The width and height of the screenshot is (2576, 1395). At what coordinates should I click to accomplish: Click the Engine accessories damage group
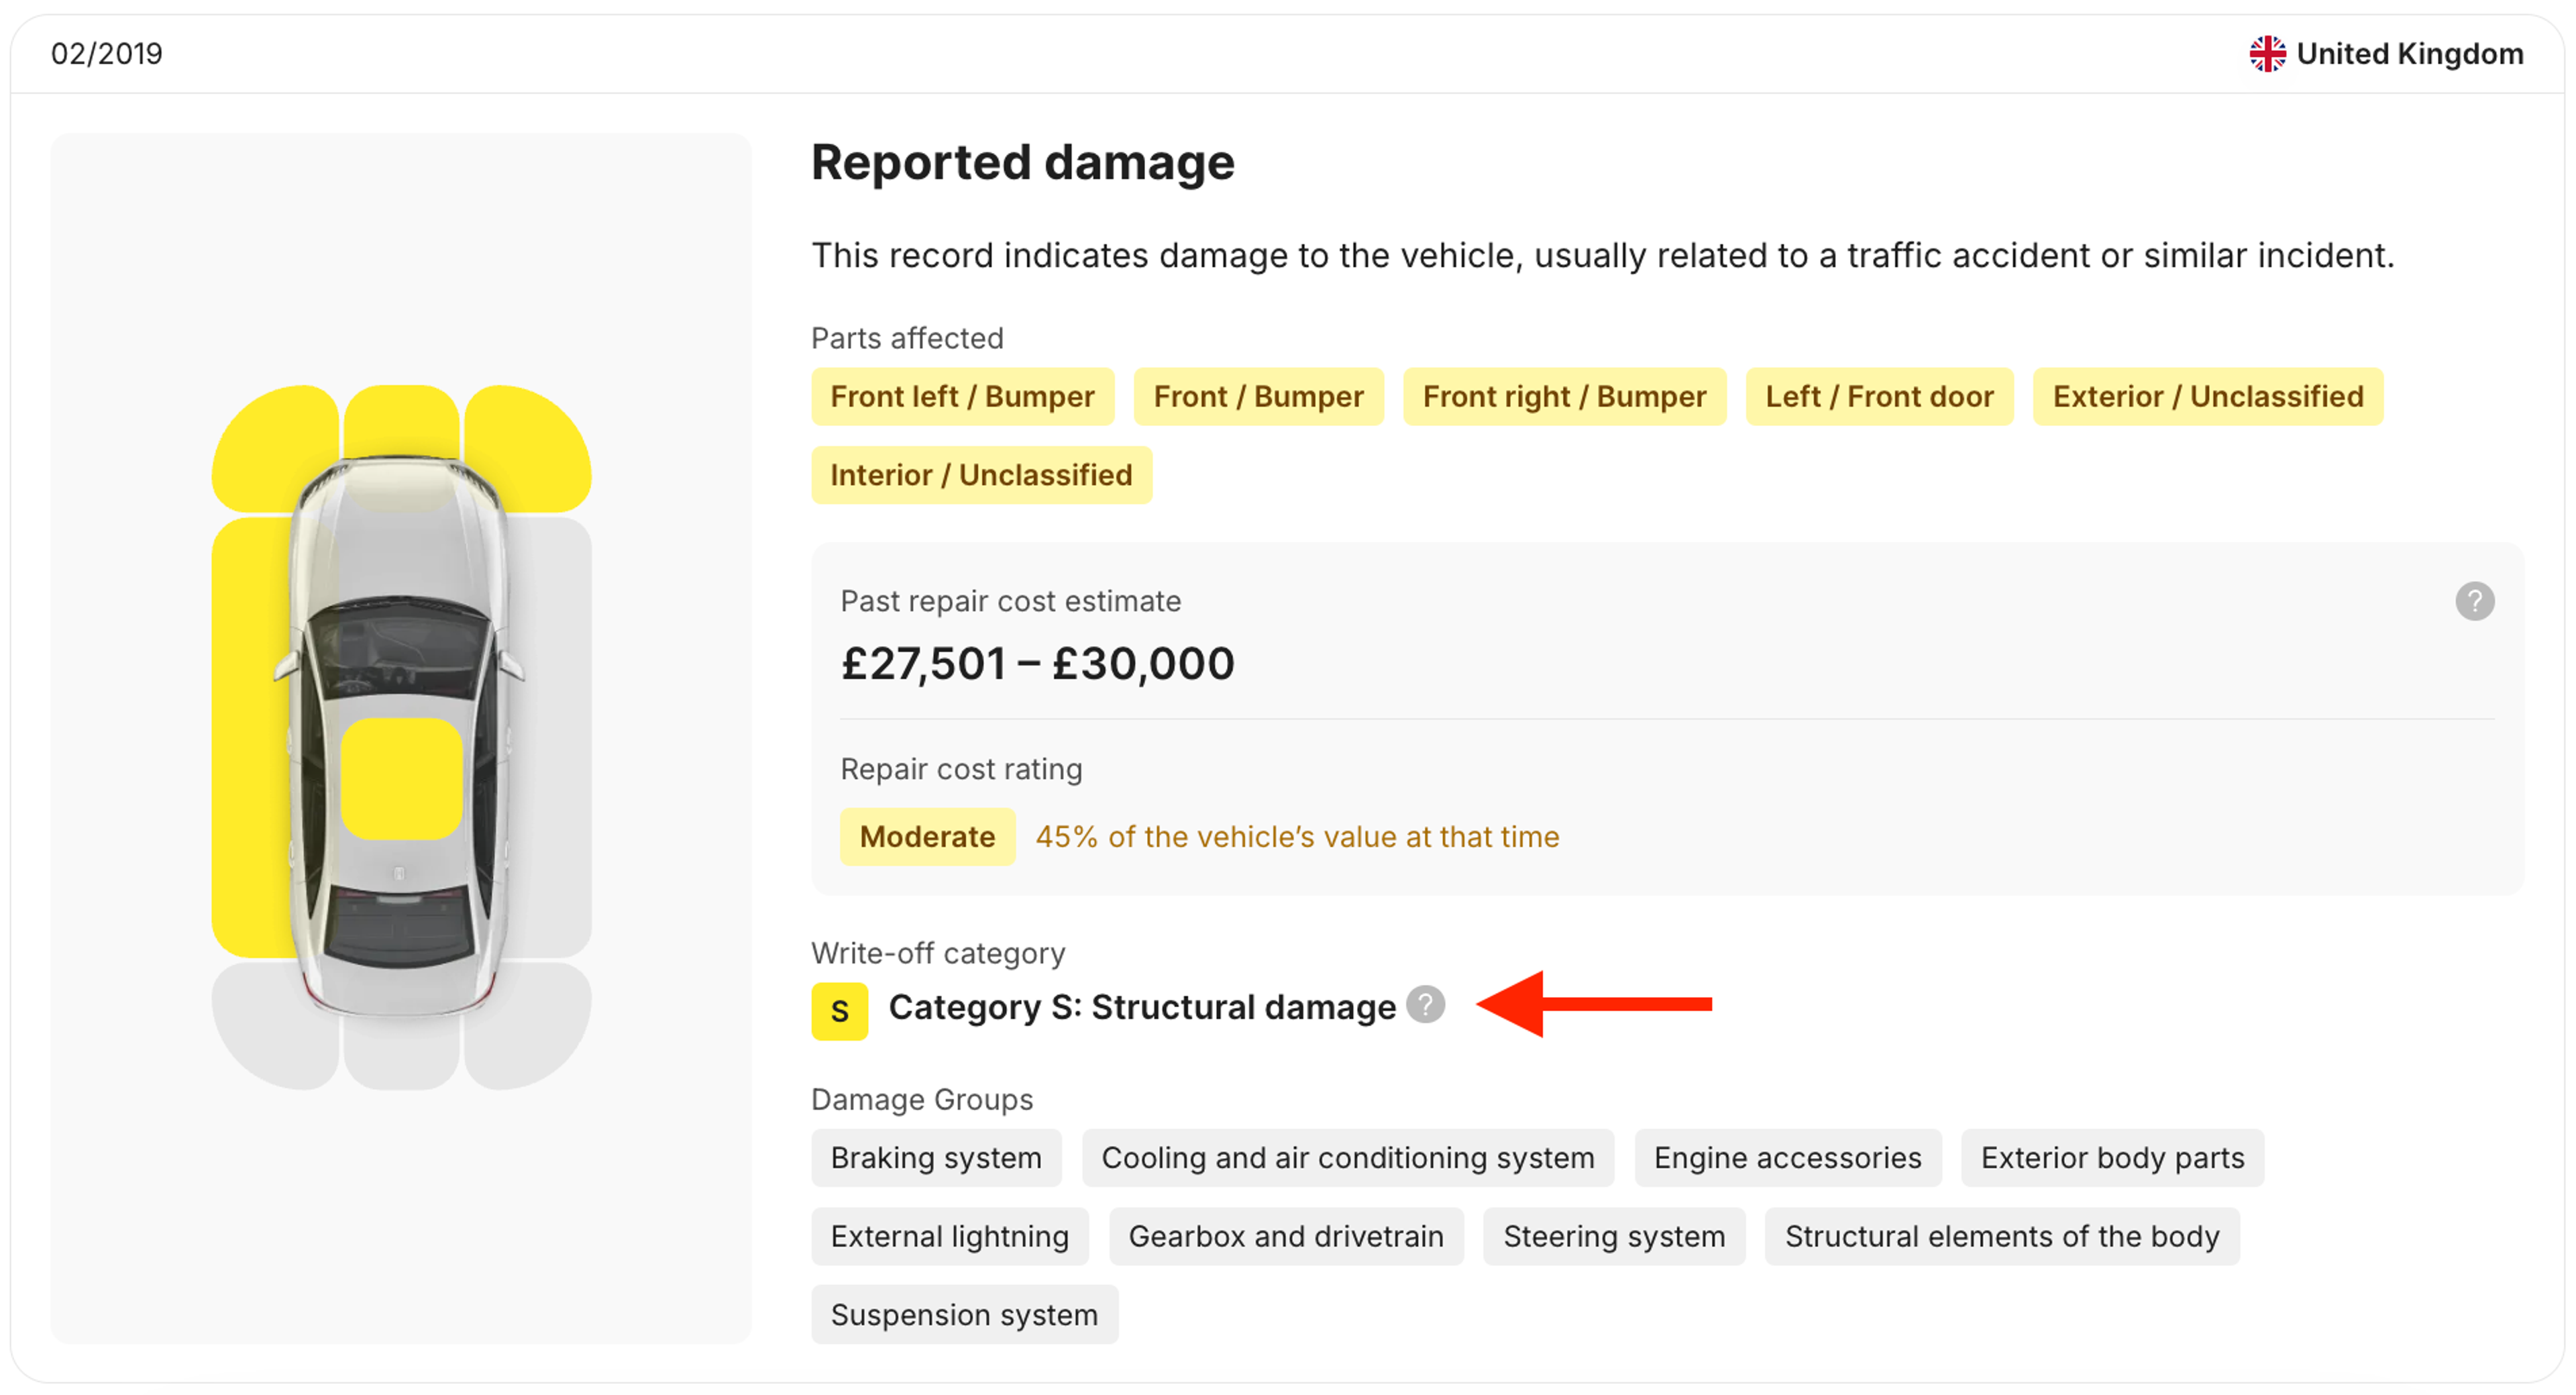1787,1157
